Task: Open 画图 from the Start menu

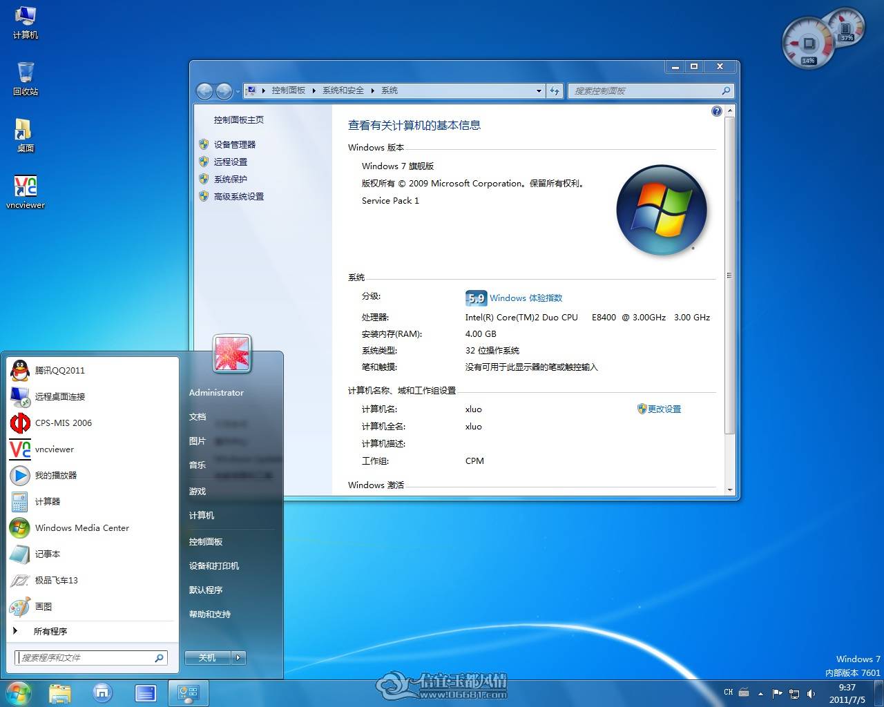Action: [93, 607]
